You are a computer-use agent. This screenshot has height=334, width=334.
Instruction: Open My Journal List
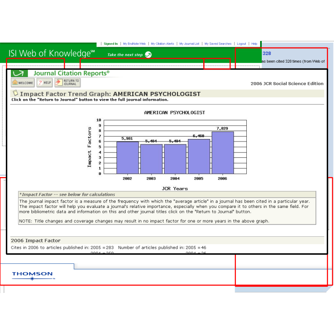(189, 43)
